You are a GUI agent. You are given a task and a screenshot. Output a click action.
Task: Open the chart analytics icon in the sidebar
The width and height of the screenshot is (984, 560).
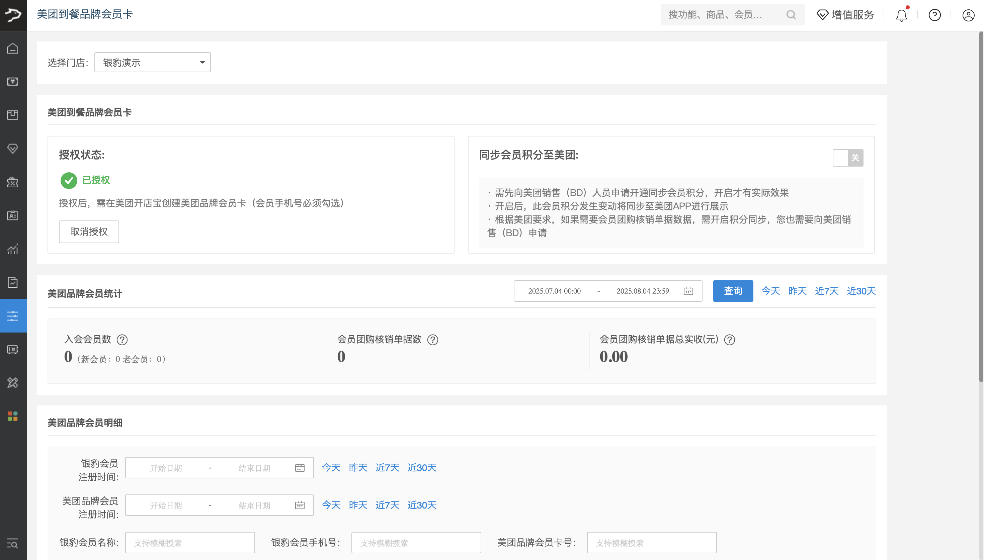[13, 249]
